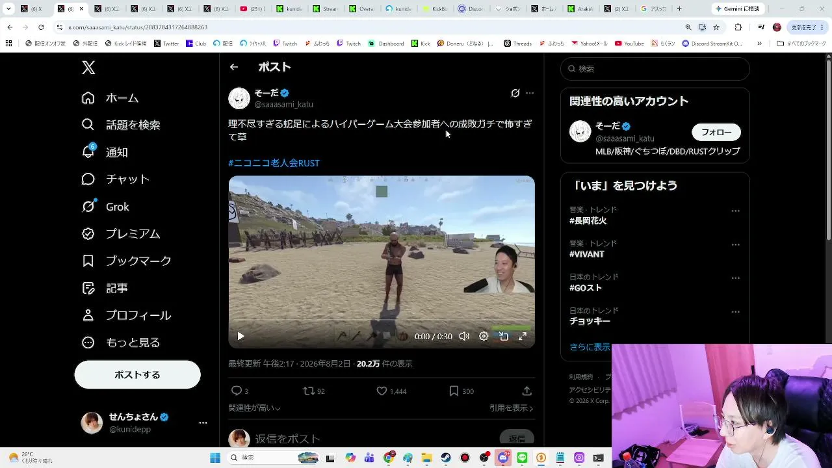Open video settings gear
The image size is (832, 468).
tap(484, 336)
